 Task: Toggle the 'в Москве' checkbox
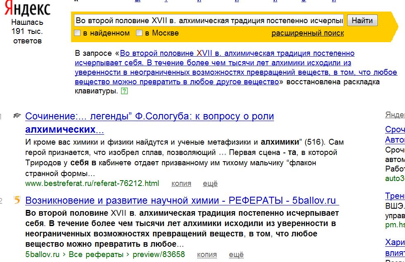pyautogui.click(x=139, y=33)
